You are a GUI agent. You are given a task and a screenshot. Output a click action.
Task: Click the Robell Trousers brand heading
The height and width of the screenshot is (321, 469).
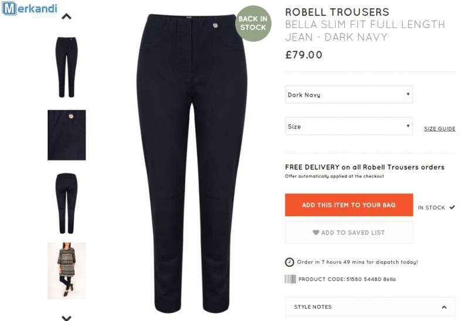337,12
